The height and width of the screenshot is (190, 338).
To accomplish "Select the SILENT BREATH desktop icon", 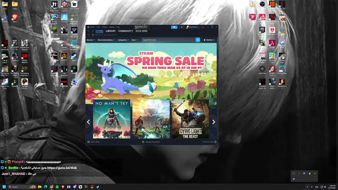I will pyautogui.click(x=25, y=58).
